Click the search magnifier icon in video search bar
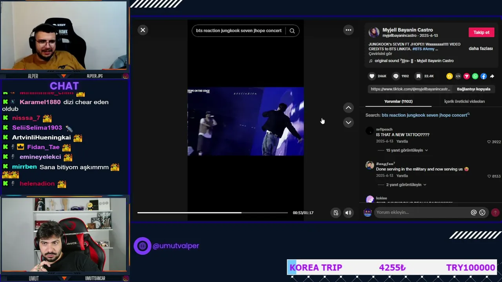Screen dimensions: 502x282 (x=292, y=31)
